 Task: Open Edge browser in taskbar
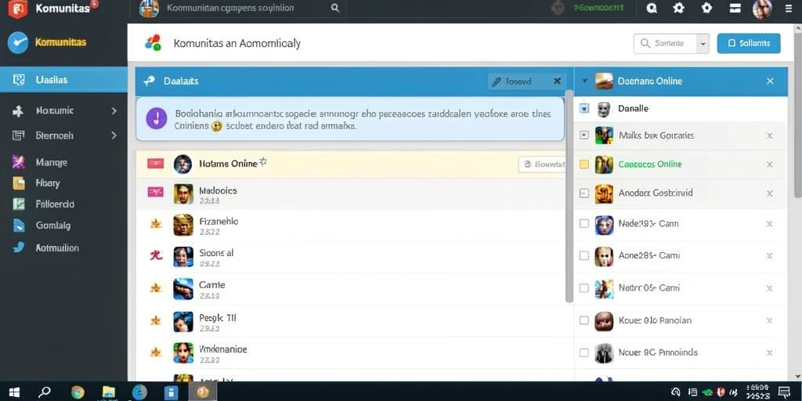click(x=139, y=392)
